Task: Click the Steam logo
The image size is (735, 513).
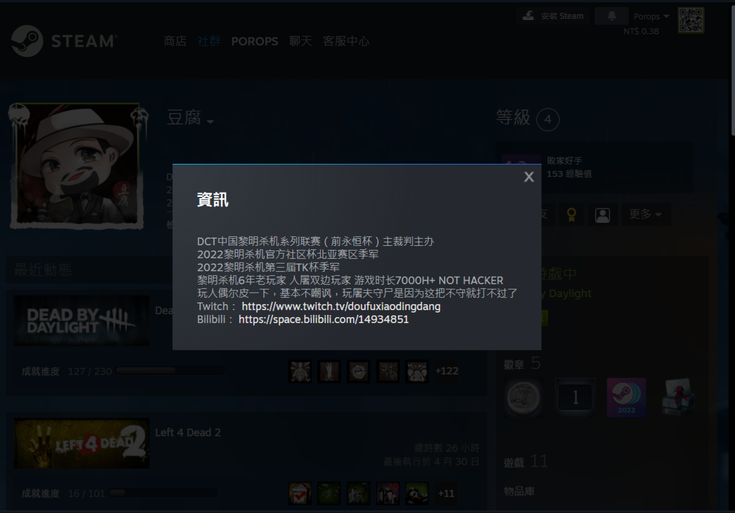Action: (x=63, y=41)
